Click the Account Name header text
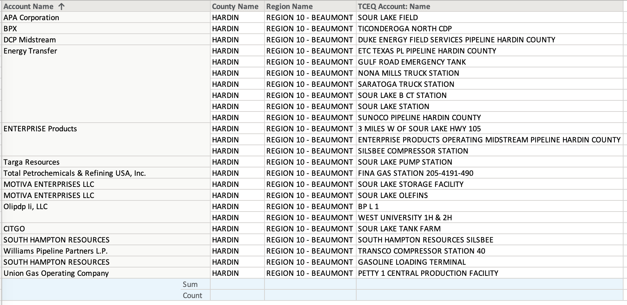Image resolution: width=627 pixels, height=305 pixels. 28,7
